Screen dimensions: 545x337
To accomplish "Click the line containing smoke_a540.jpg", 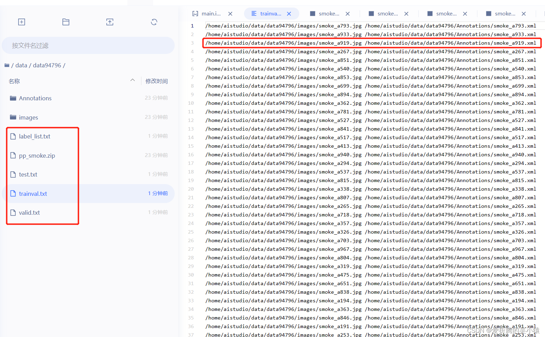I will click(x=371, y=69).
